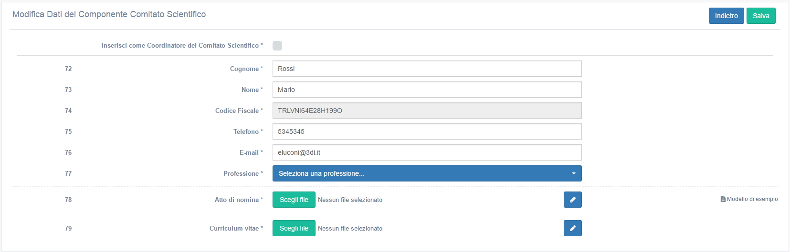Click the pencil icon for Curriculum vitae

tap(572, 228)
